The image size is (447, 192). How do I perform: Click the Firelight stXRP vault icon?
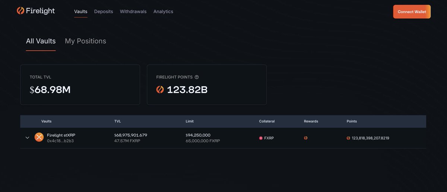[x=39, y=137]
